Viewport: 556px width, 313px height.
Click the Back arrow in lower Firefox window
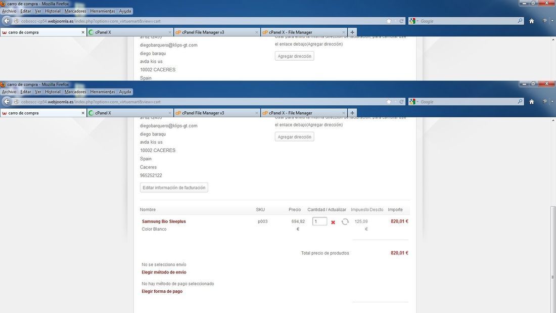pyautogui.click(x=7, y=102)
